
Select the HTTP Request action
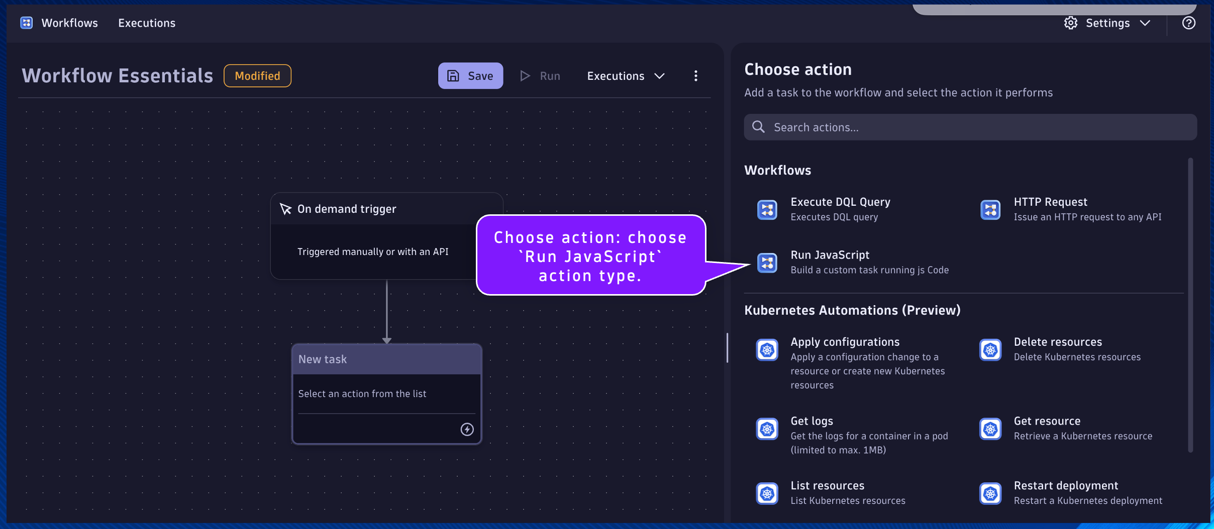(x=1087, y=209)
